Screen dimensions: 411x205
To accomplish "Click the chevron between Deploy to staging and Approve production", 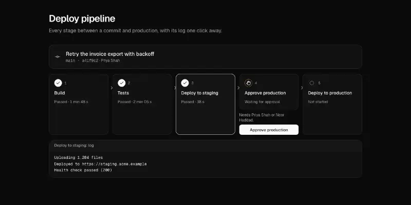I will 238,88.
